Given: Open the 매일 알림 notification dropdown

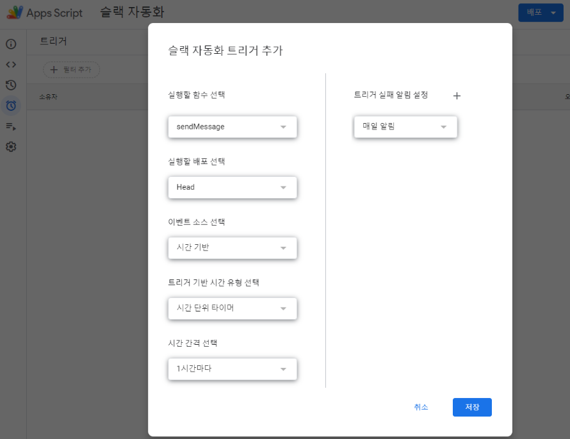Looking at the screenshot, I should tap(405, 127).
